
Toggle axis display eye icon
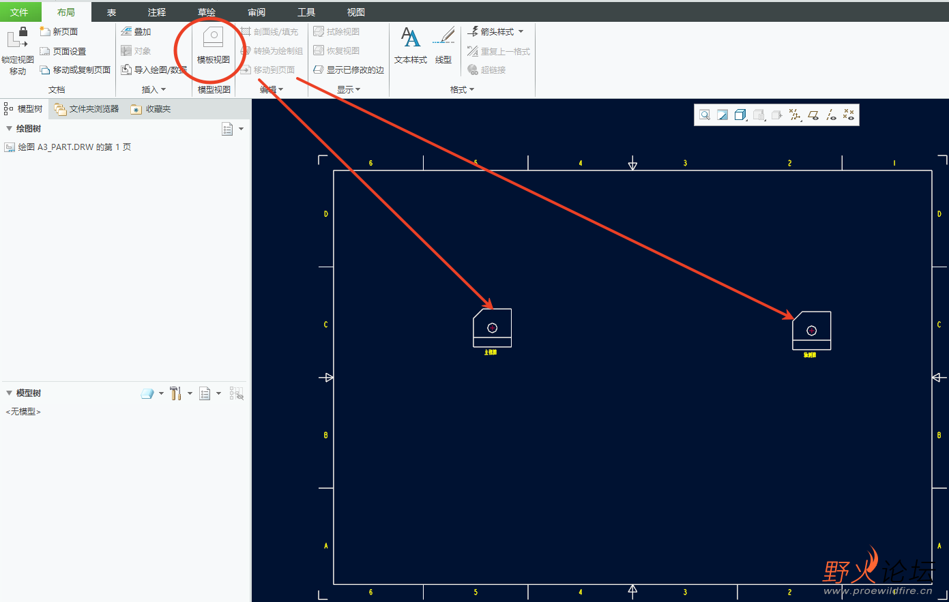point(830,115)
